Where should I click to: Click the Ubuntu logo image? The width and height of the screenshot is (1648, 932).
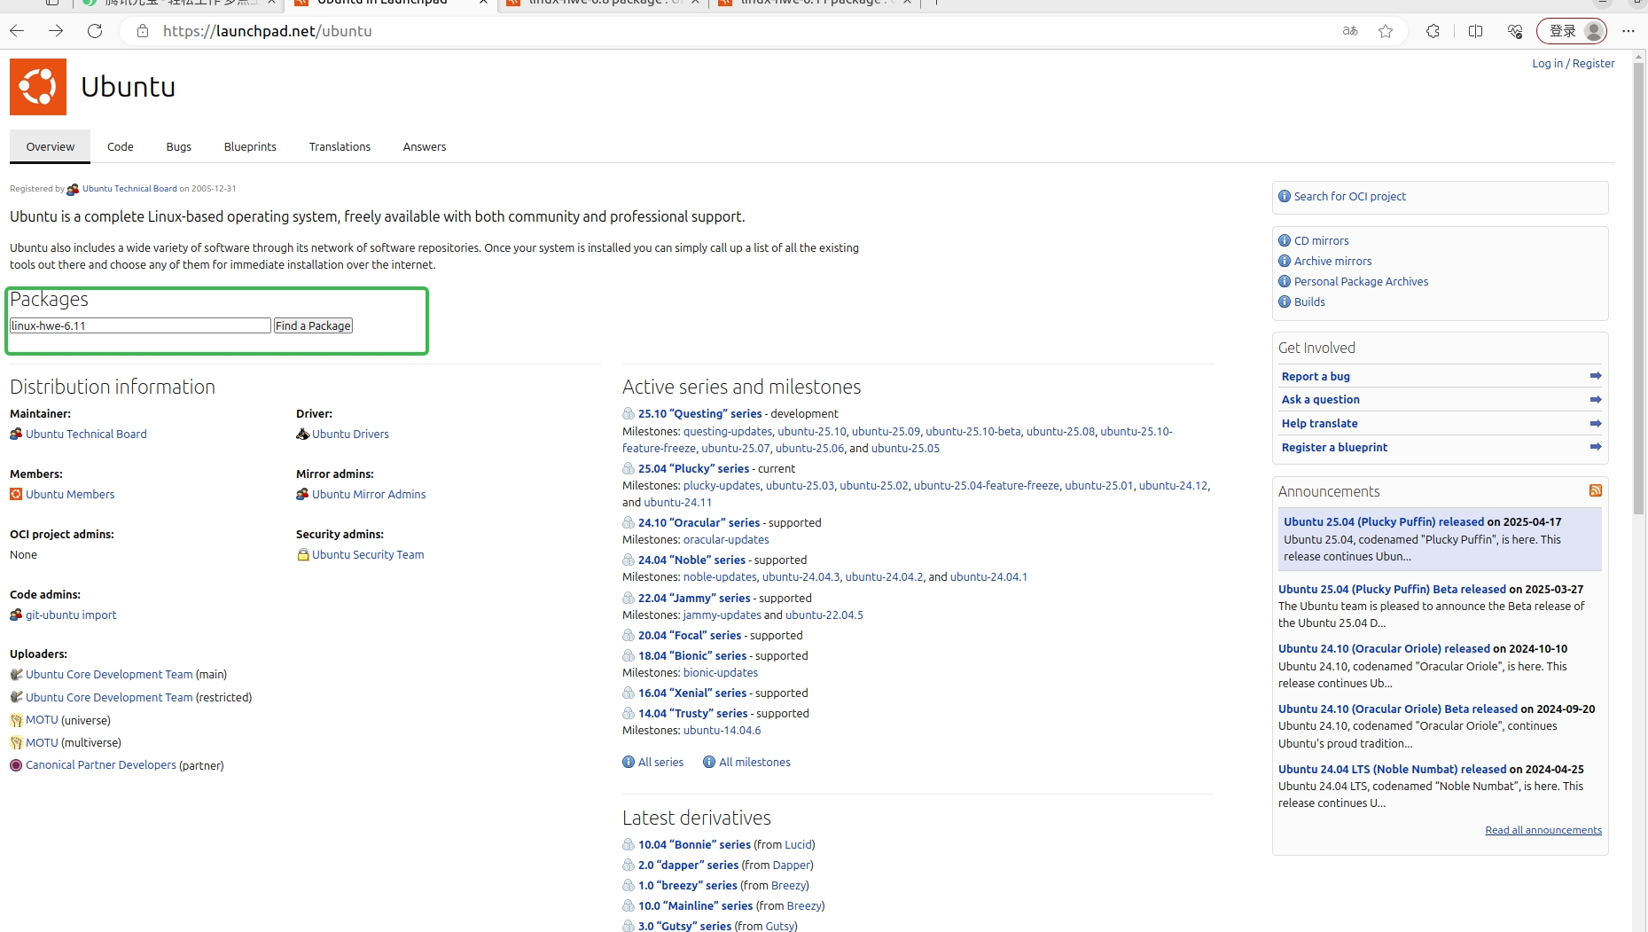point(38,87)
